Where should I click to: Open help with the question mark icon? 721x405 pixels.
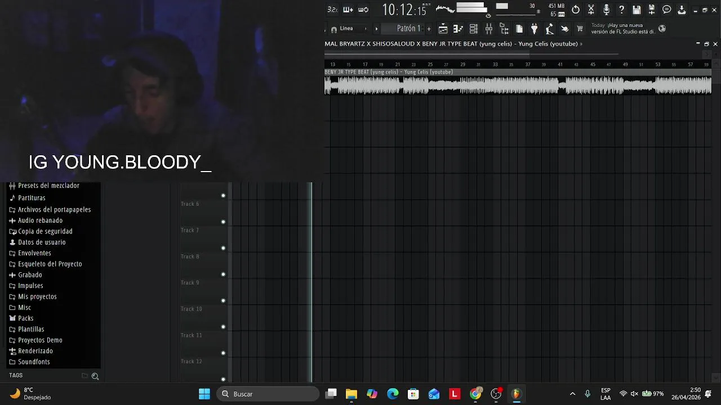pyautogui.click(x=621, y=10)
